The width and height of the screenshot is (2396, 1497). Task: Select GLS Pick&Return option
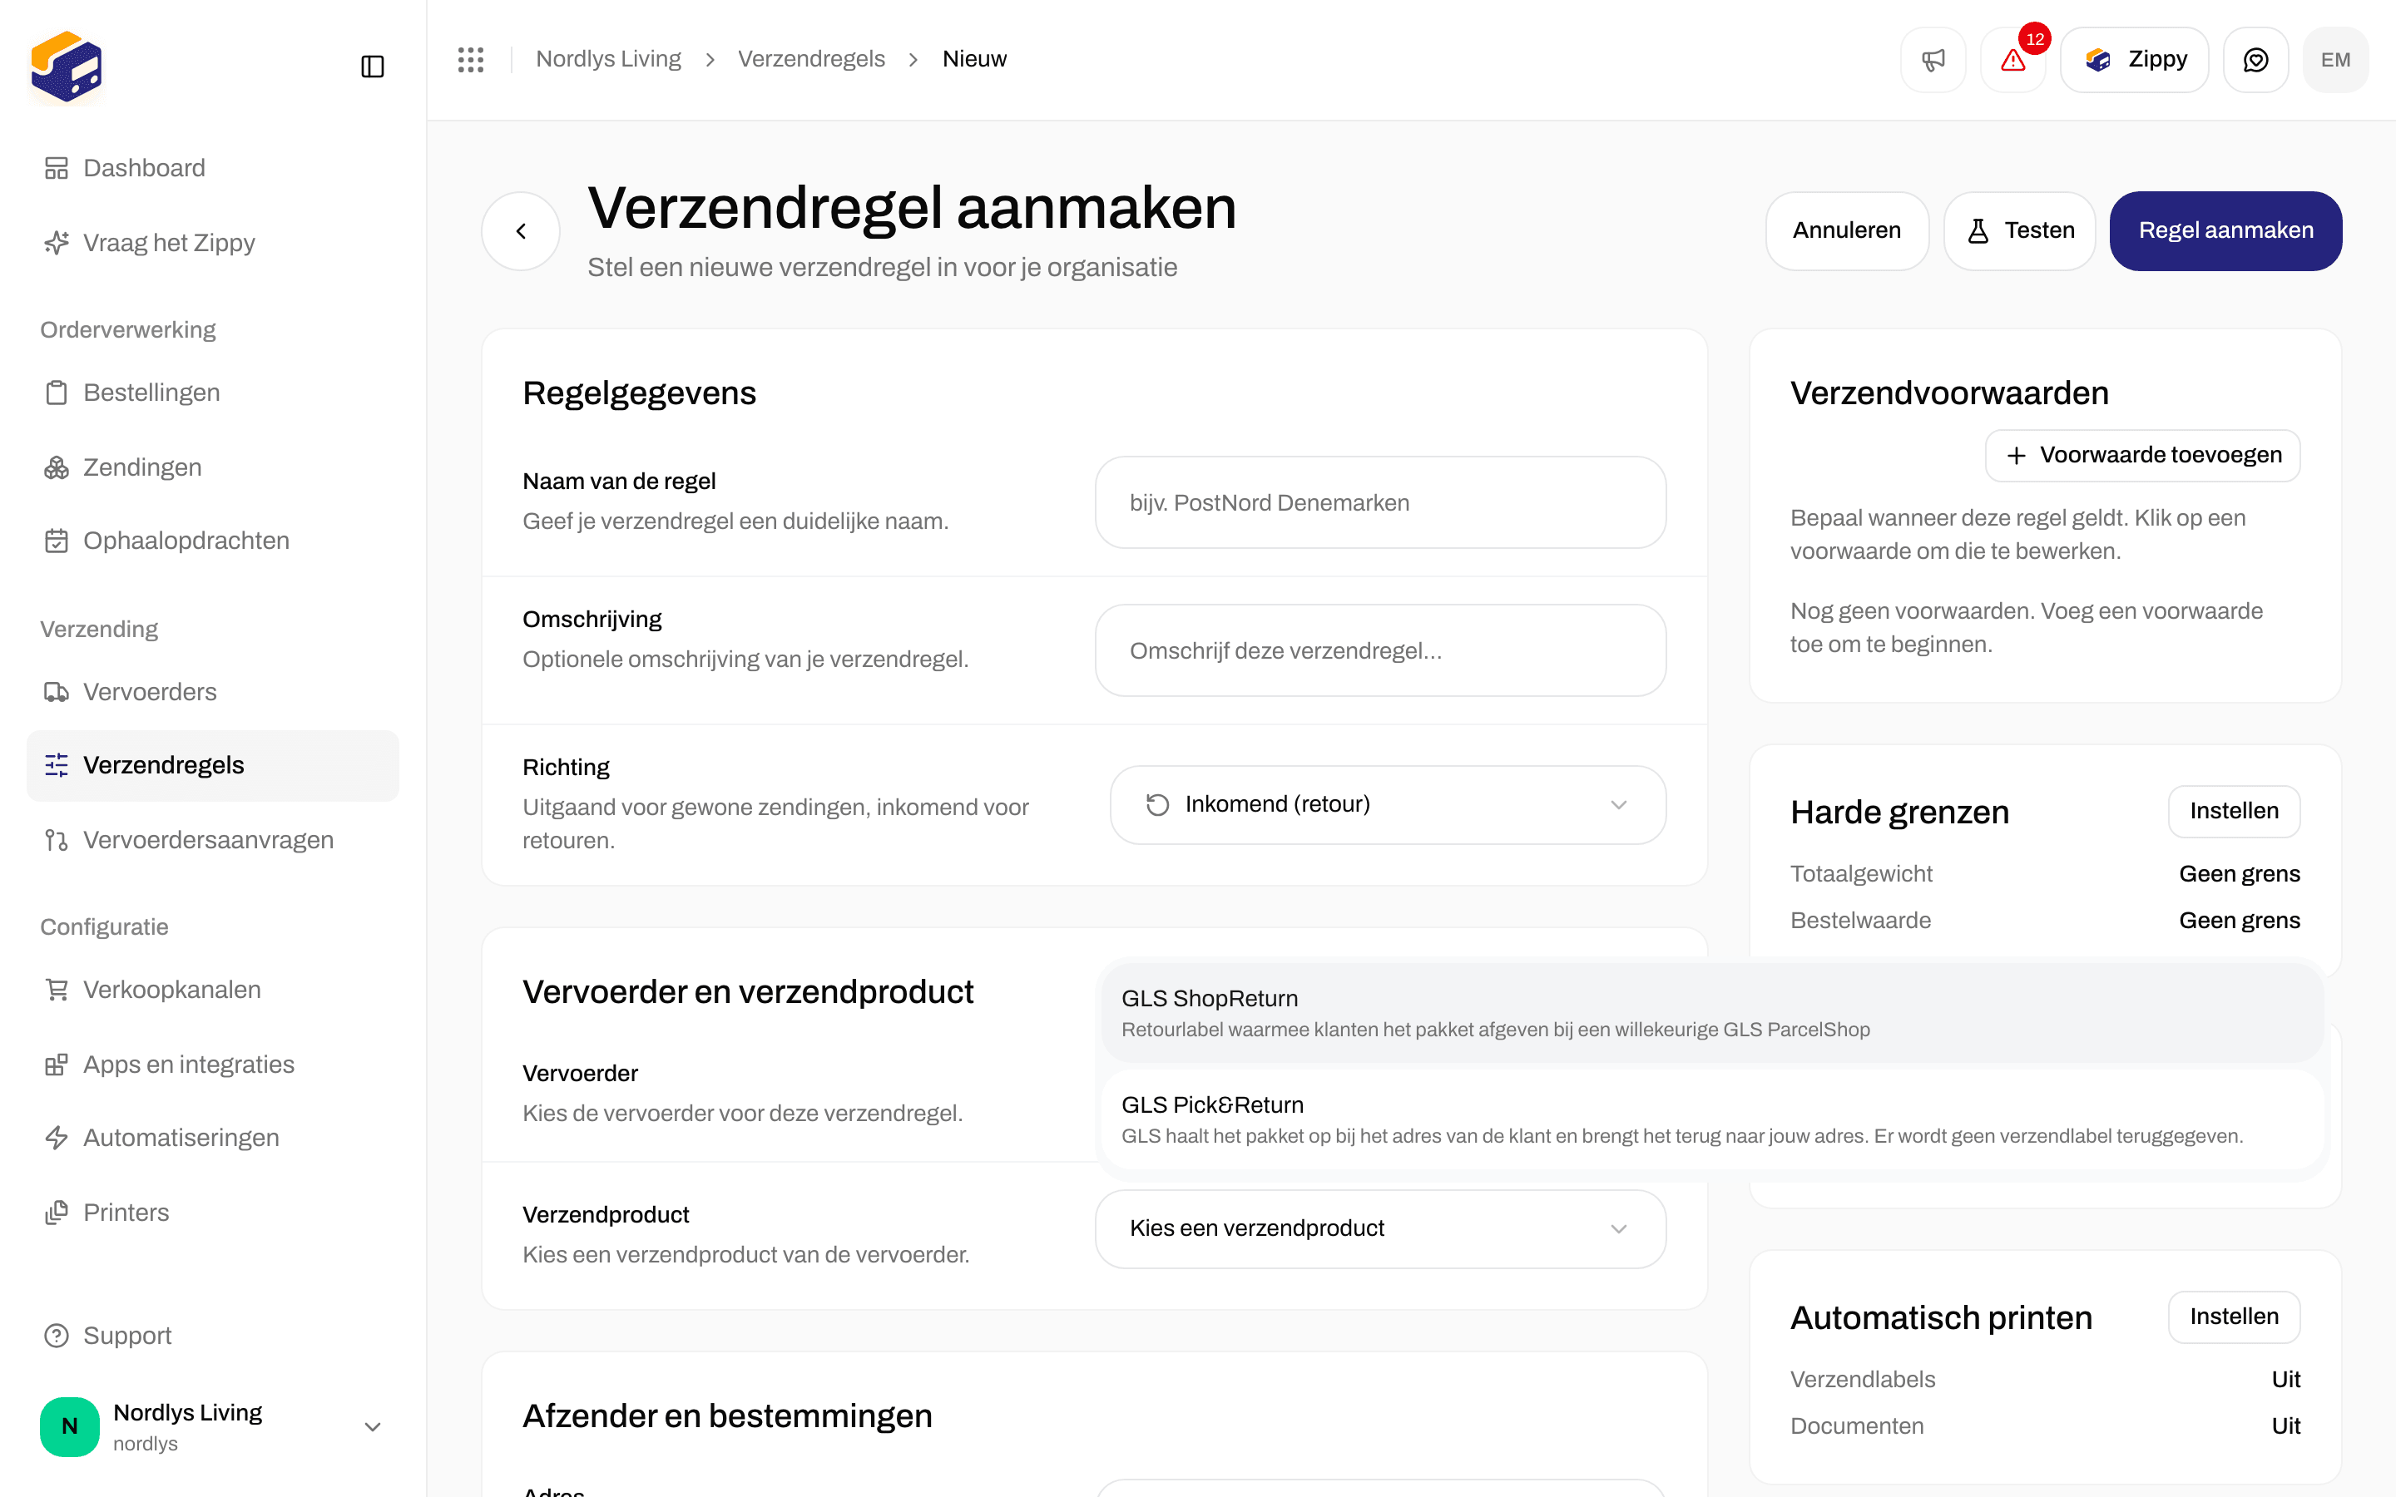coord(1712,1119)
